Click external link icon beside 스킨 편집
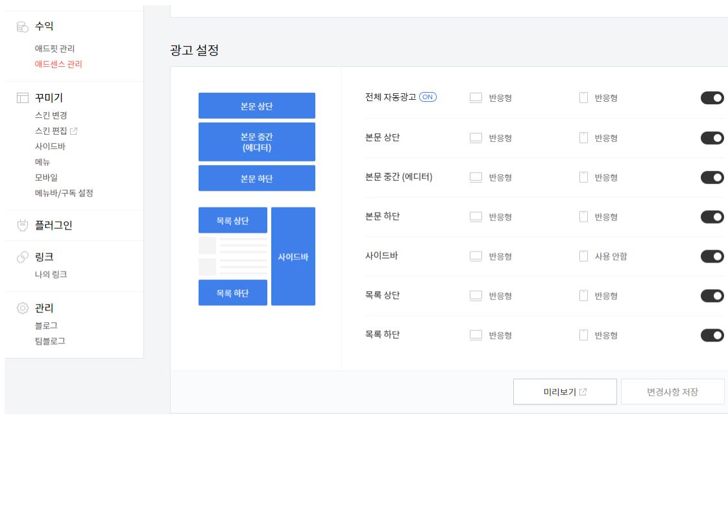Image resolution: width=728 pixels, height=514 pixels. point(73,132)
